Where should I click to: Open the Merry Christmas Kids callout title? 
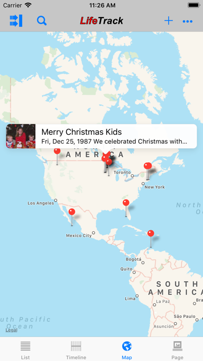[82, 132]
